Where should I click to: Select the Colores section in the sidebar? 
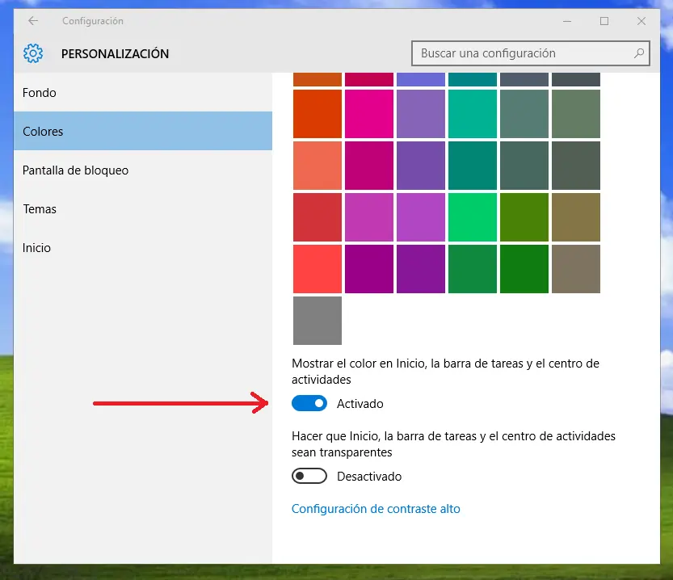pos(44,132)
